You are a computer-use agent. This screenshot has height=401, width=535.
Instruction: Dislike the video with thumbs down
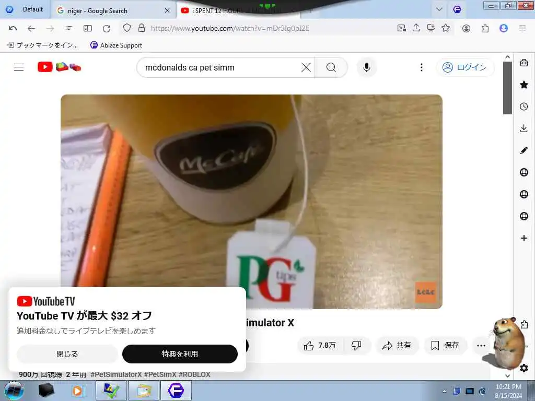(x=356, y=346)
